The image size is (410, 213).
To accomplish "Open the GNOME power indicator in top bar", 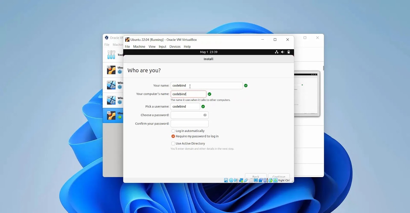I will click(x=289, y=52).
